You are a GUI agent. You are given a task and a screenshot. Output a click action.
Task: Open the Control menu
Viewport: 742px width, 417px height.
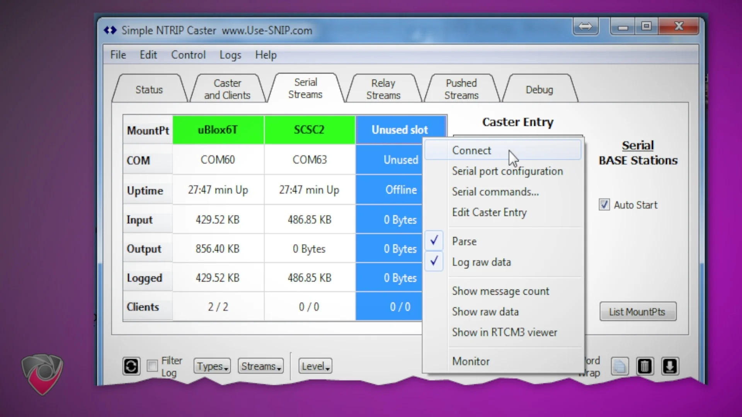click(x=188, y=55)
